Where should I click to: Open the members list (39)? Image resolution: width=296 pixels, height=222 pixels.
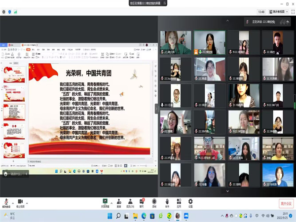tap(130, 201)
